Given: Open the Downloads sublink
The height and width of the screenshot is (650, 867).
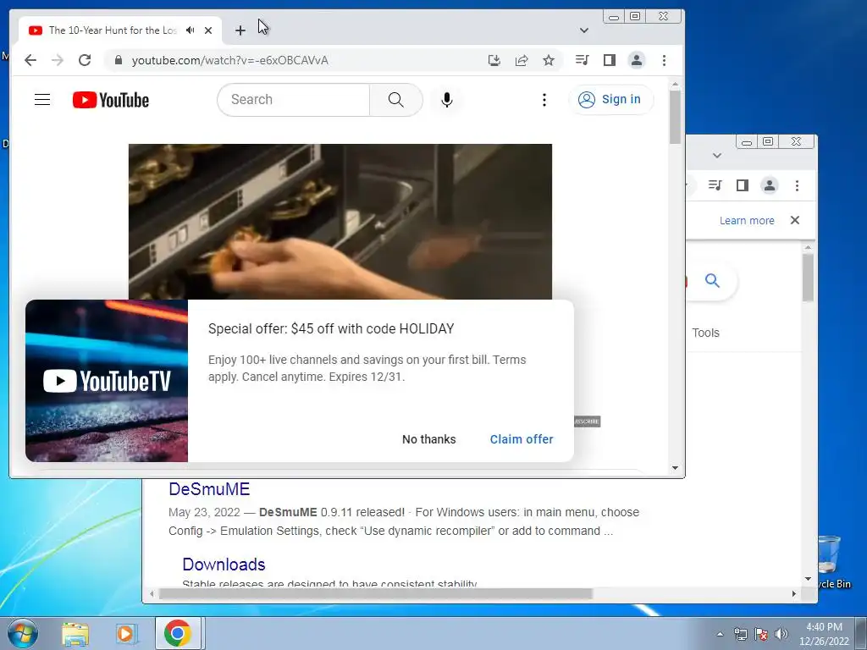Looking at the screenshot, I should (224, 565).
